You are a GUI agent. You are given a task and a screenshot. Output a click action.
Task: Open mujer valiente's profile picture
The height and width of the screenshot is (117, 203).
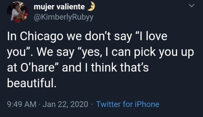tap(17, 12)
